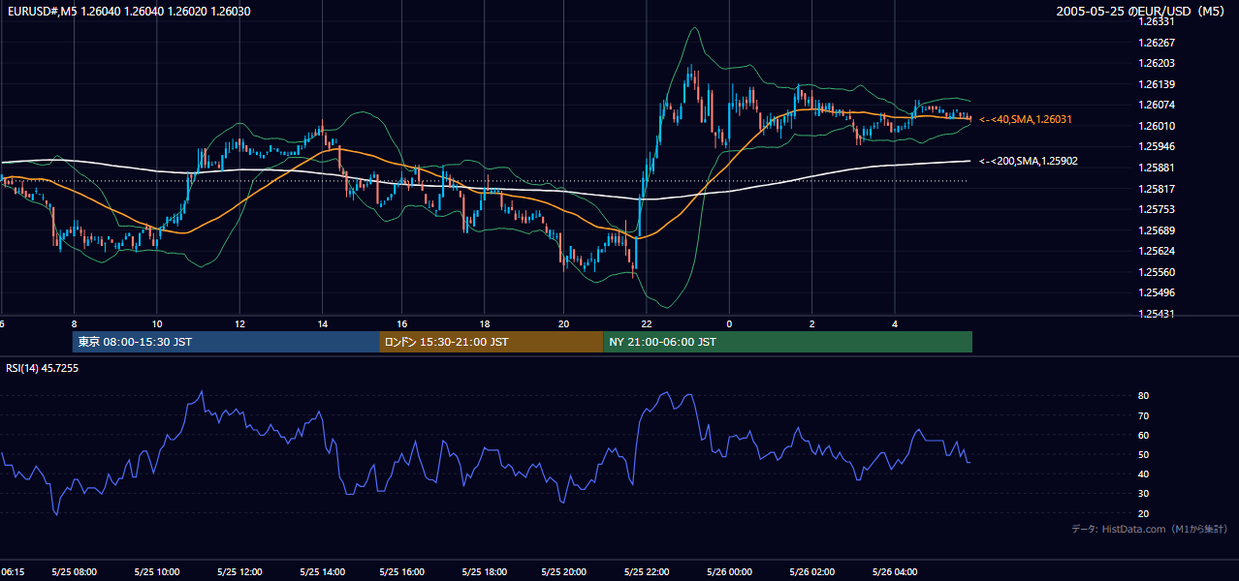Click price axis value 1.25689
This screenshot has width=1239, height=581.
pos(1156,230)
